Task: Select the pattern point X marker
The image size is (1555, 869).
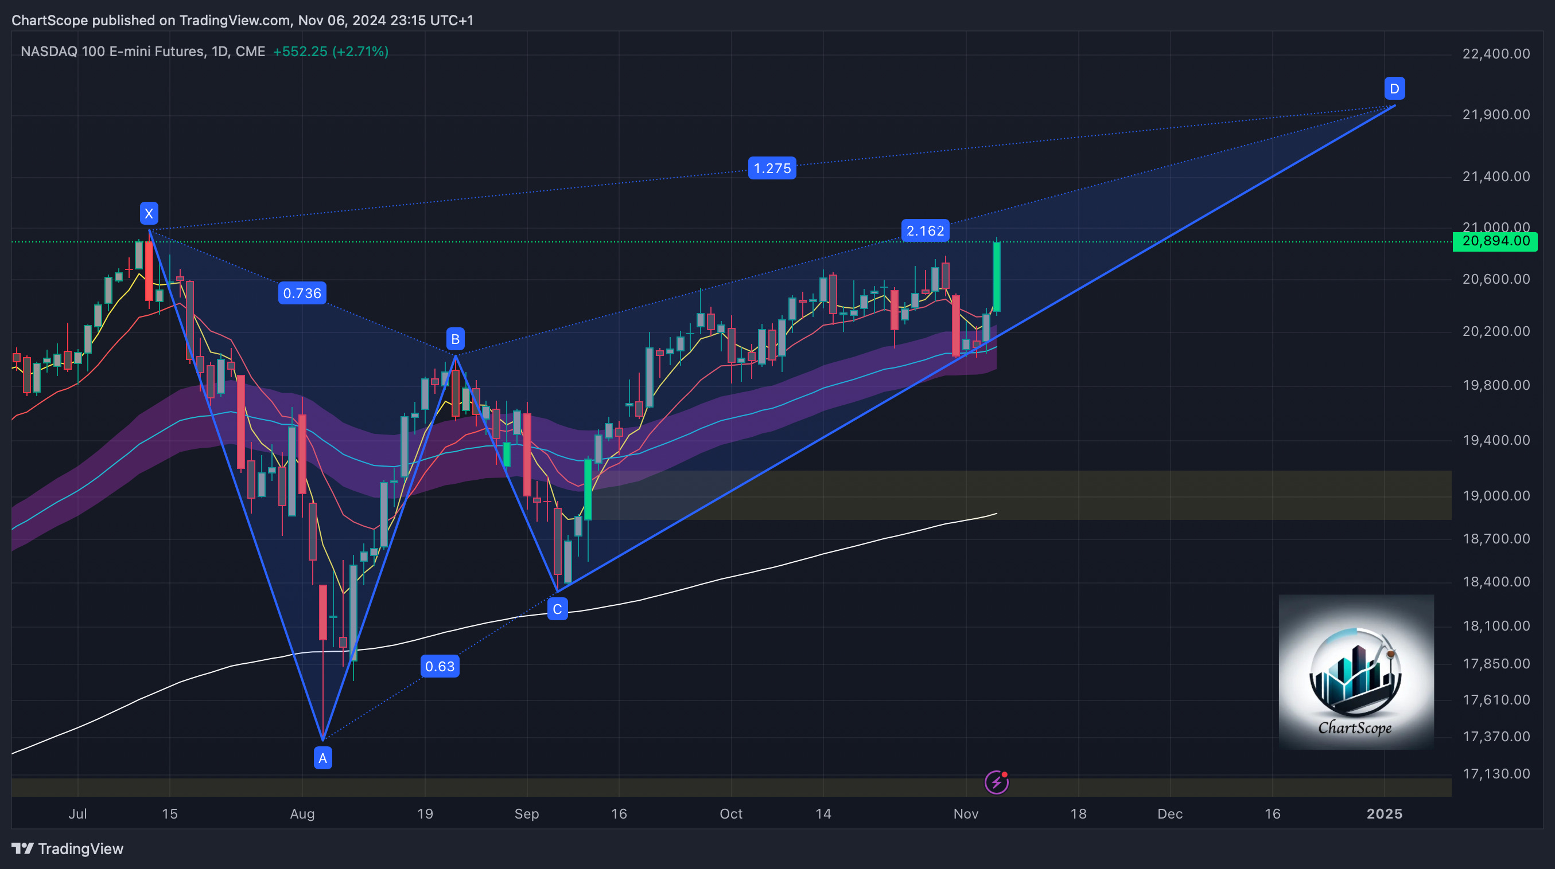Action: pyautogui.click(x=149, y=213)
